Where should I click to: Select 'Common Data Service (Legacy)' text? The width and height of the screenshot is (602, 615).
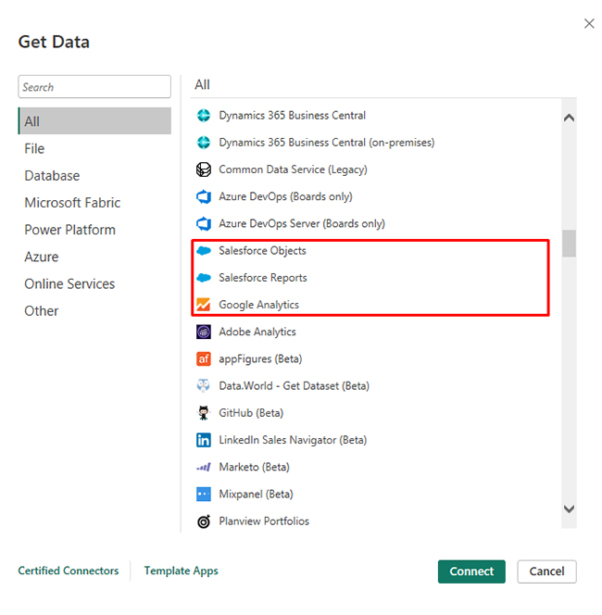(x=293, y=169)
